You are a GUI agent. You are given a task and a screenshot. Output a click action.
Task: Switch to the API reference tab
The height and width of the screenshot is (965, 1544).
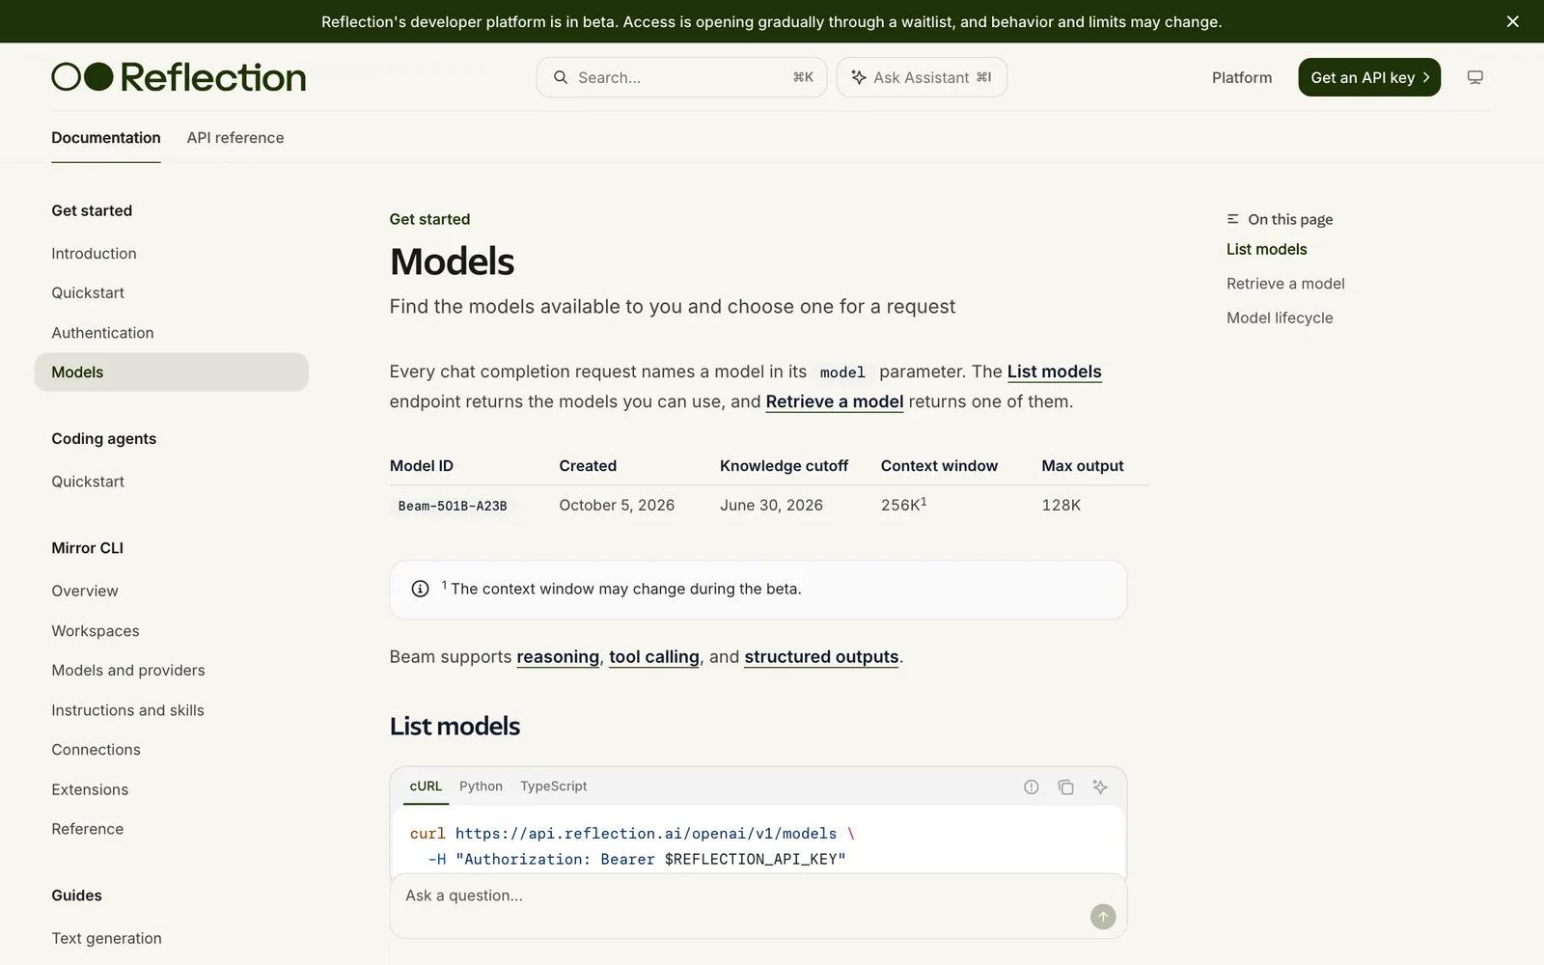coord(235,138)
